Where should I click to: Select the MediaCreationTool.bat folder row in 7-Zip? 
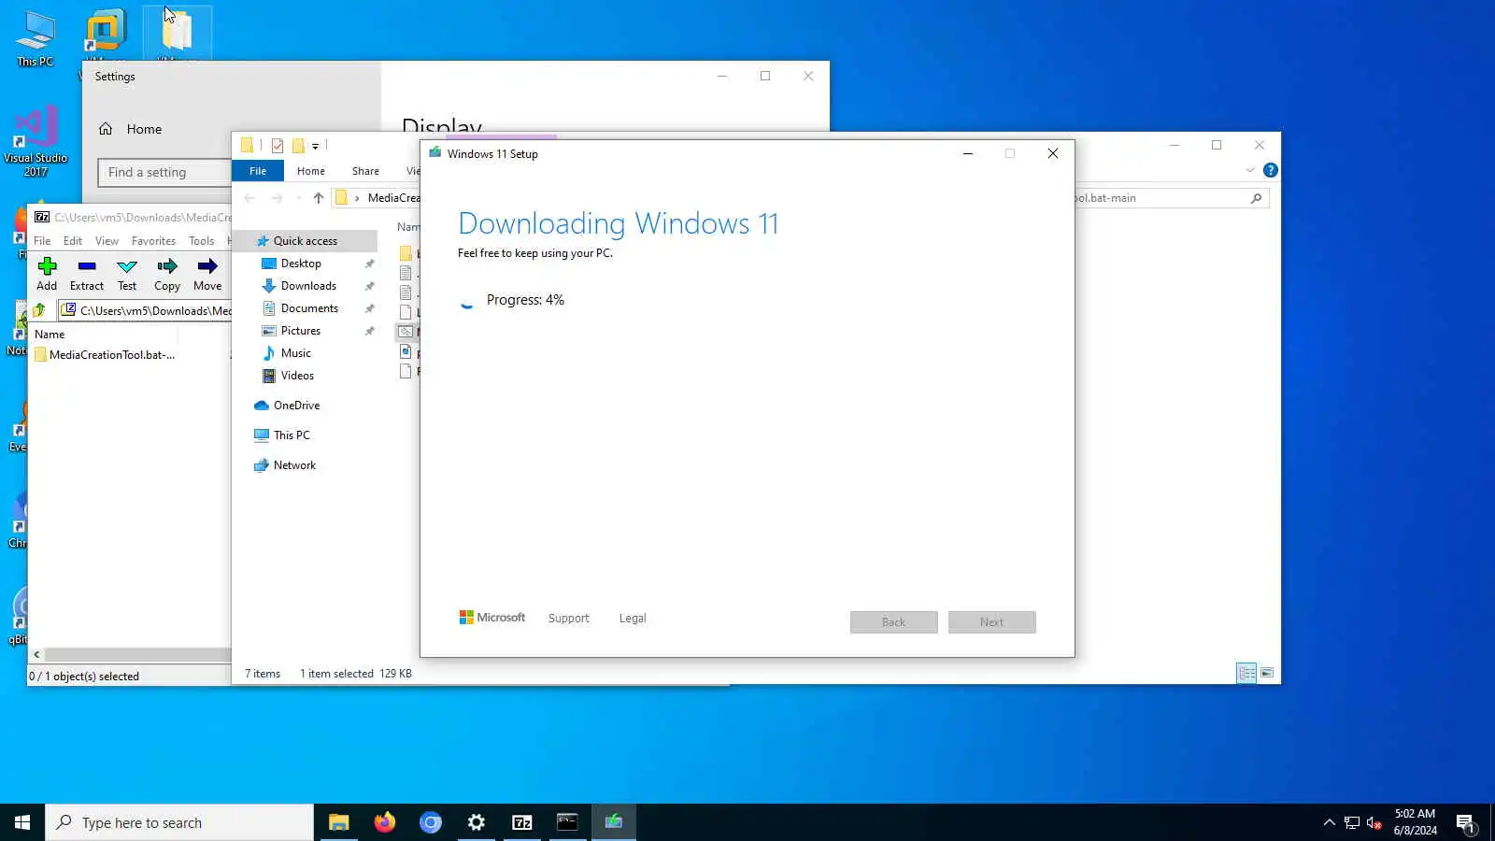tap(112, 355)
